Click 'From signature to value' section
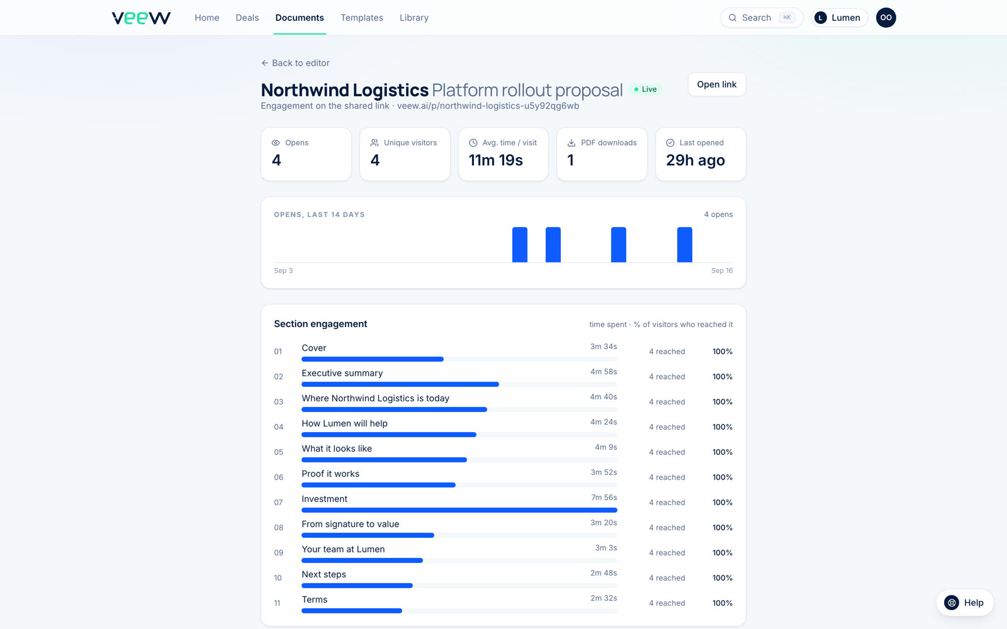 (503, 528)
